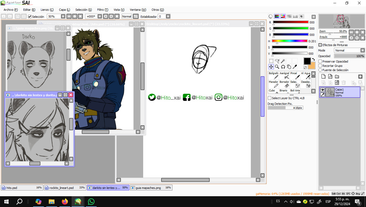Open the Filtro menu
The image size is (366, 207).
point(103,10)
